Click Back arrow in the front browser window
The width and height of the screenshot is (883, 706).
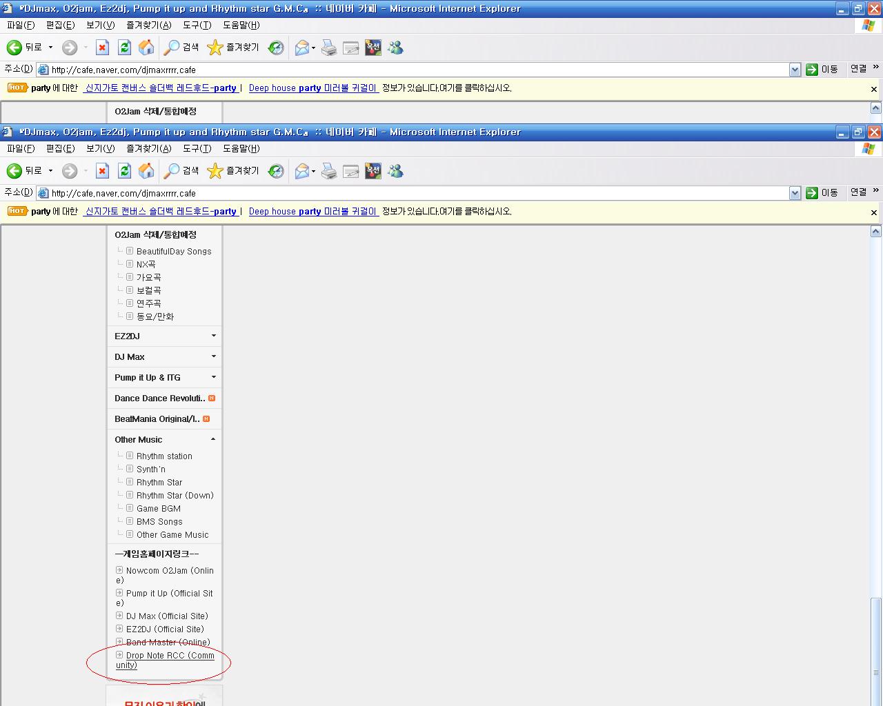pos(14,171)
